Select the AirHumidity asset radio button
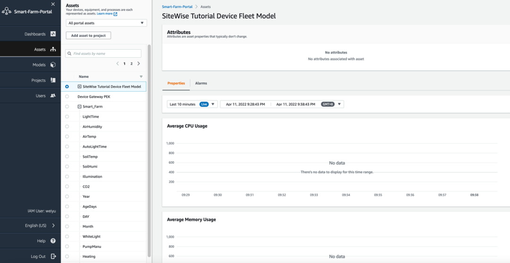This screenshot has height=263, width=510. point(67,126)
